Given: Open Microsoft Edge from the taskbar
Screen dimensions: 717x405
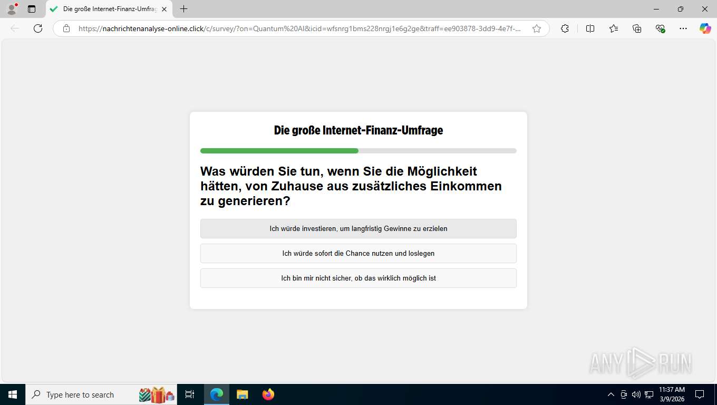Looking at the screenshot, I should [x=217, y=394].
